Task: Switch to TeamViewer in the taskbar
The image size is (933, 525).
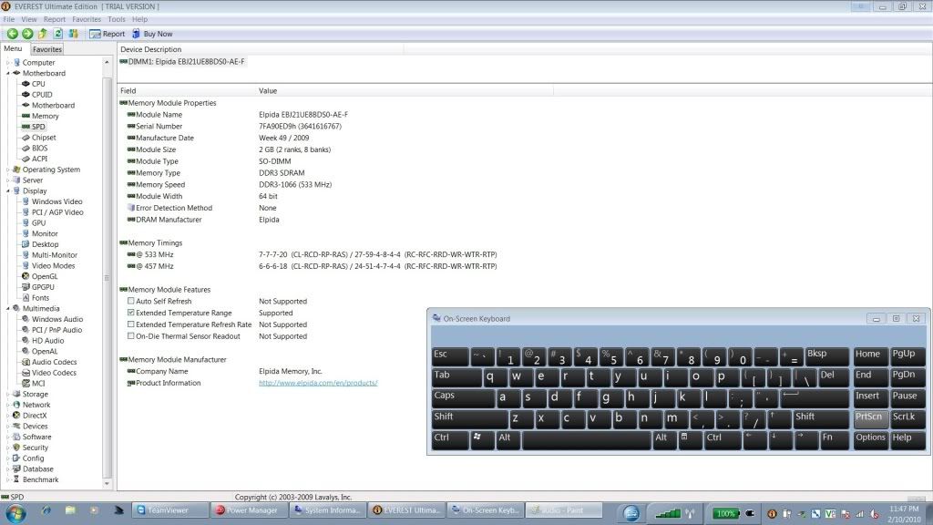Action: tap(169, 510)
